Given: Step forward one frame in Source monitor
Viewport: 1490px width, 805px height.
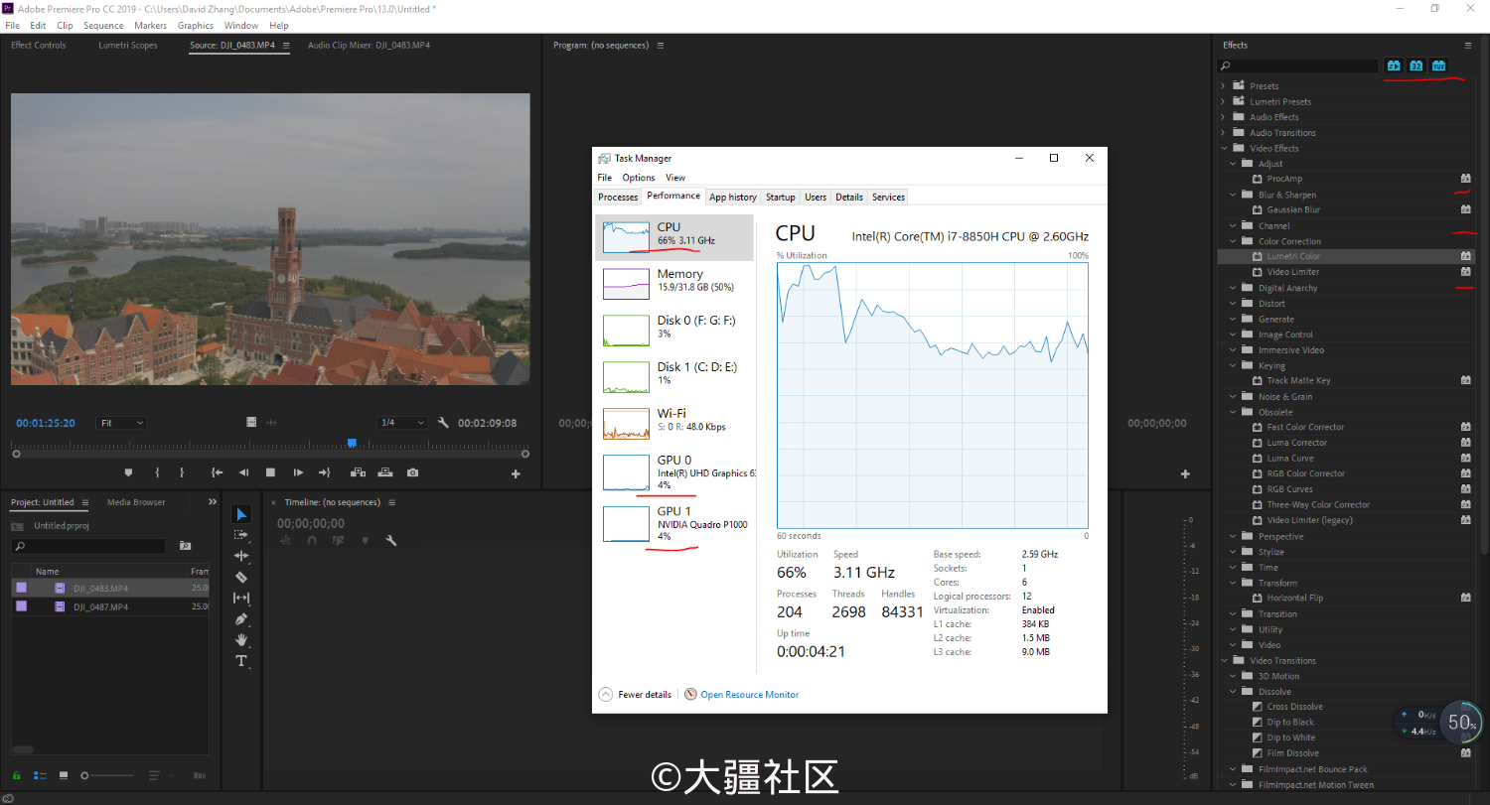Looking at the screenshot, I should click(297, 472).
